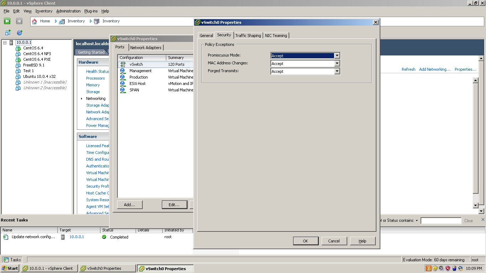This screenshot has height=273, width=486.
Task: Click the green checkmark icon on the completed task
Action: (104, 237)
